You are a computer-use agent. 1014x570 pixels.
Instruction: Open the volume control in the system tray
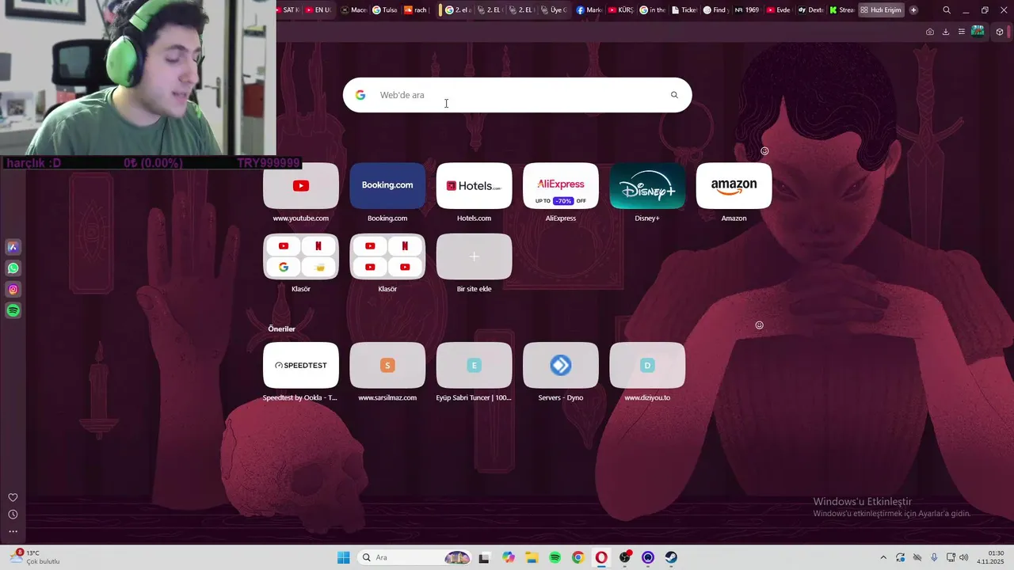point(963,557)
